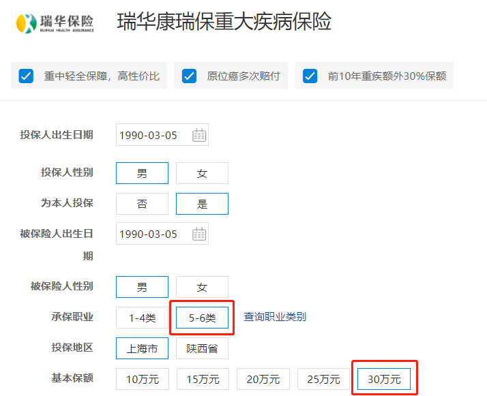Viewport: 487px width, 396px height.
Task: Choose 10万元 基本保额
Action: (x=143, y=379)
